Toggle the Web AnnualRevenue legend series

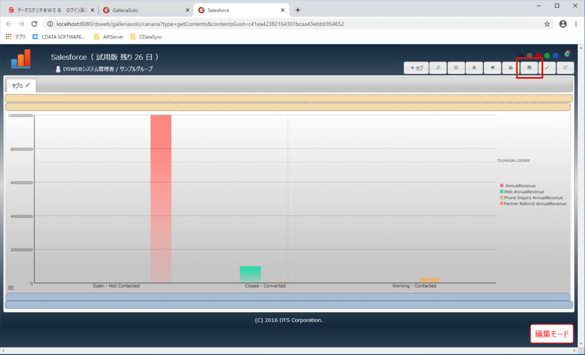point(523,192)
